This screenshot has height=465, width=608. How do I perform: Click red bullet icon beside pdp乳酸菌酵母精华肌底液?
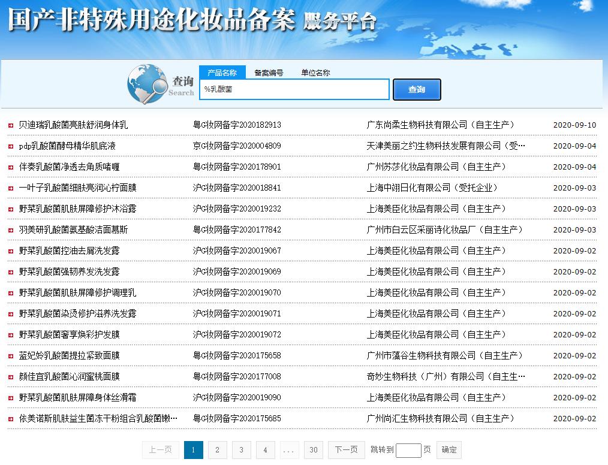pos(11,146)
